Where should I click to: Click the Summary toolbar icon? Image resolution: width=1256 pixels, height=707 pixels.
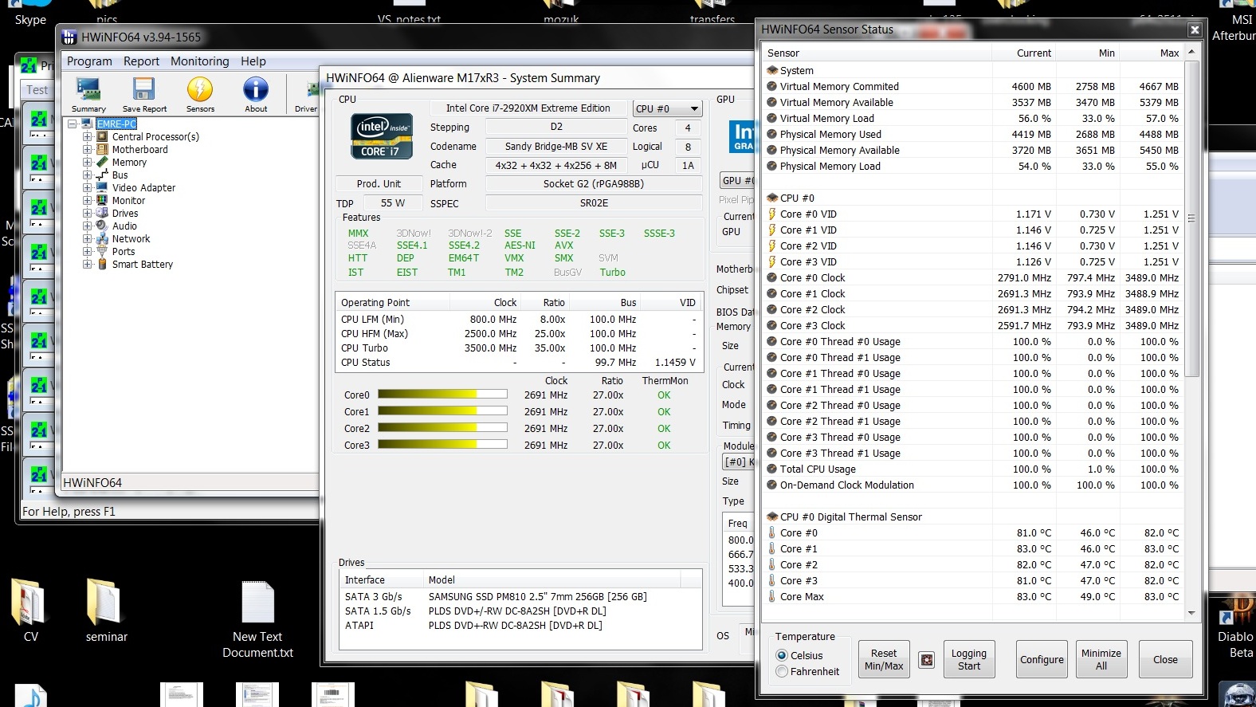(88, 94)
